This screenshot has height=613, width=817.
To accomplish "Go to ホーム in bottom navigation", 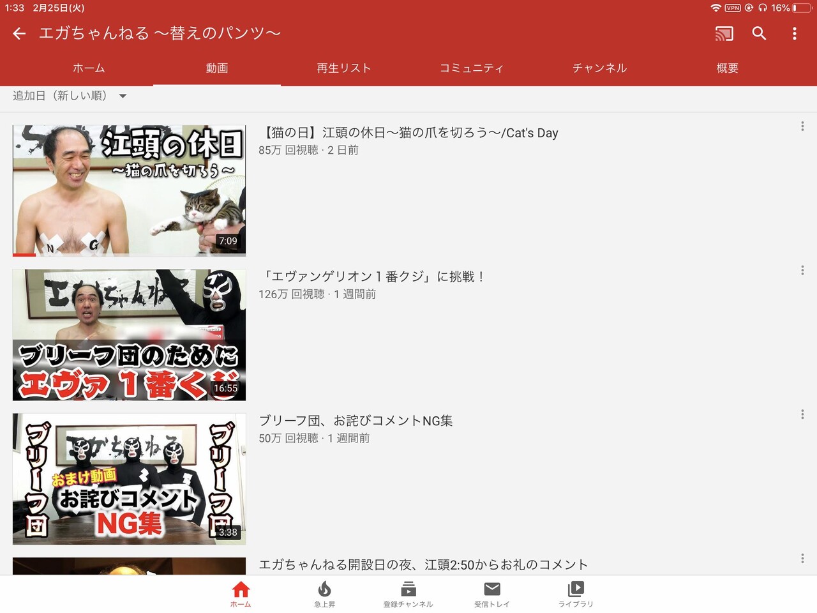I will [241, 594].
